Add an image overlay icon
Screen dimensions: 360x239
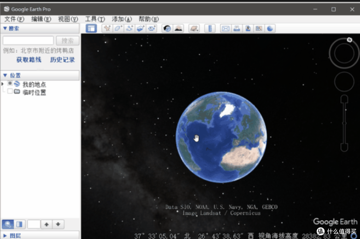pos(141,28)
